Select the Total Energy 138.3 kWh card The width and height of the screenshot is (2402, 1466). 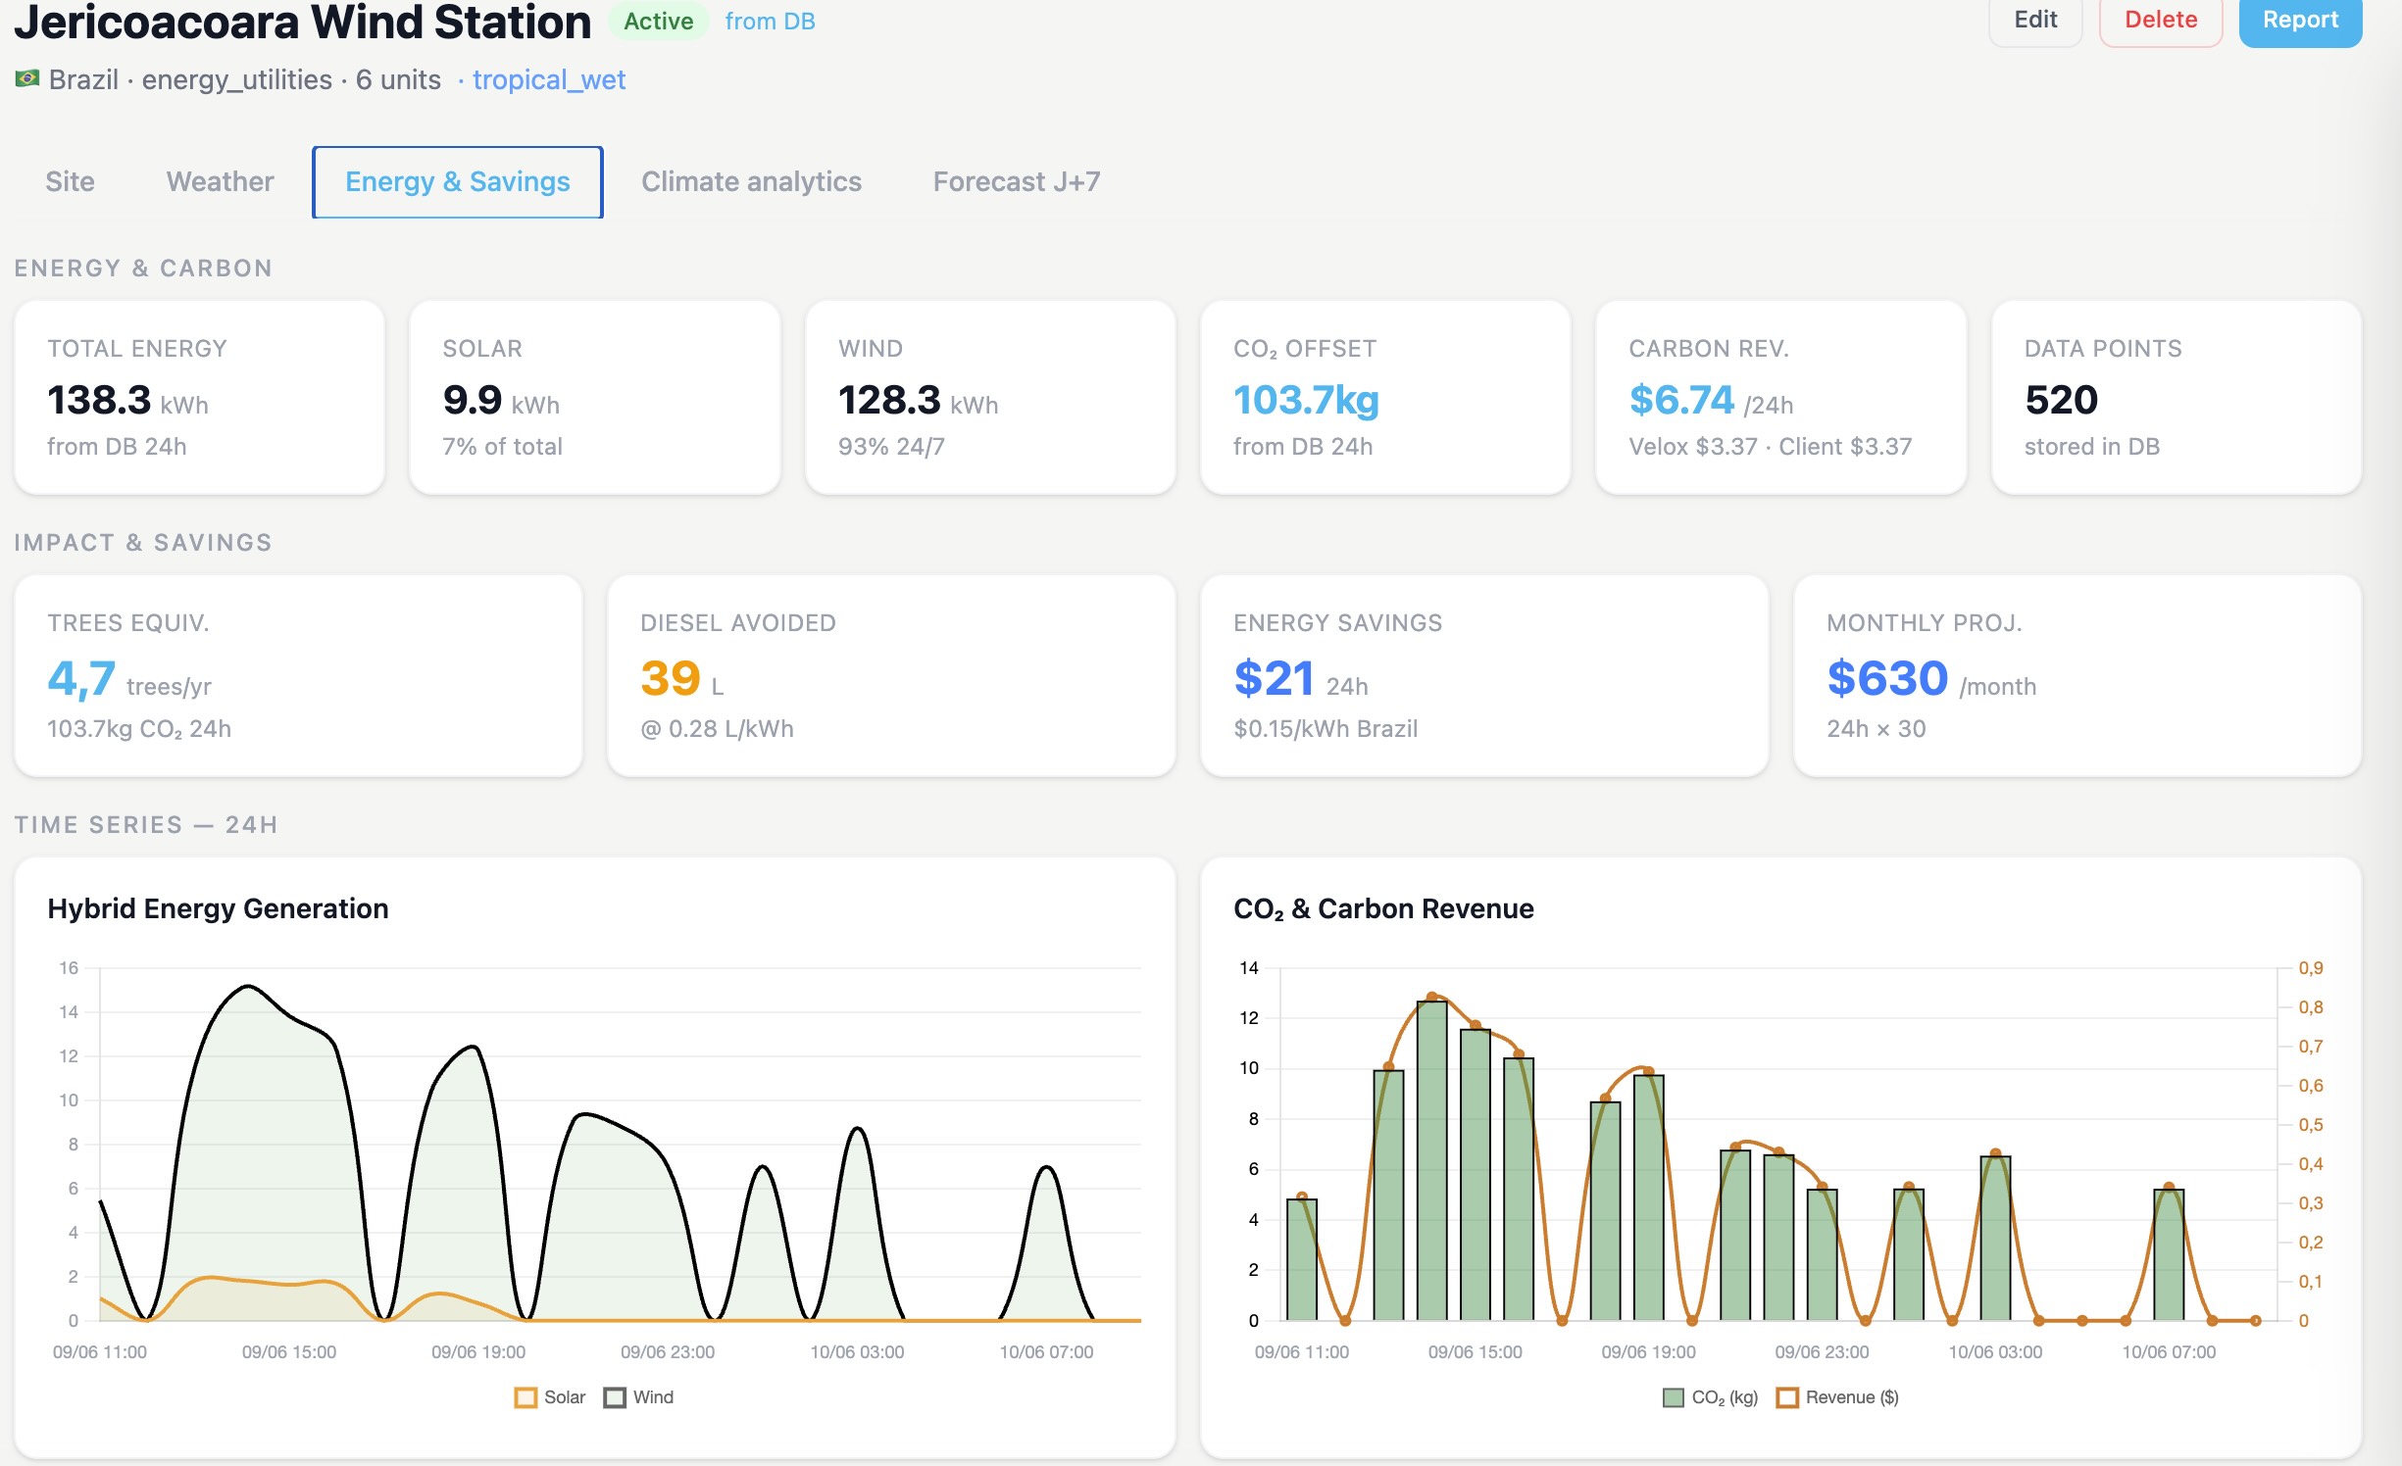pos(199,397)
